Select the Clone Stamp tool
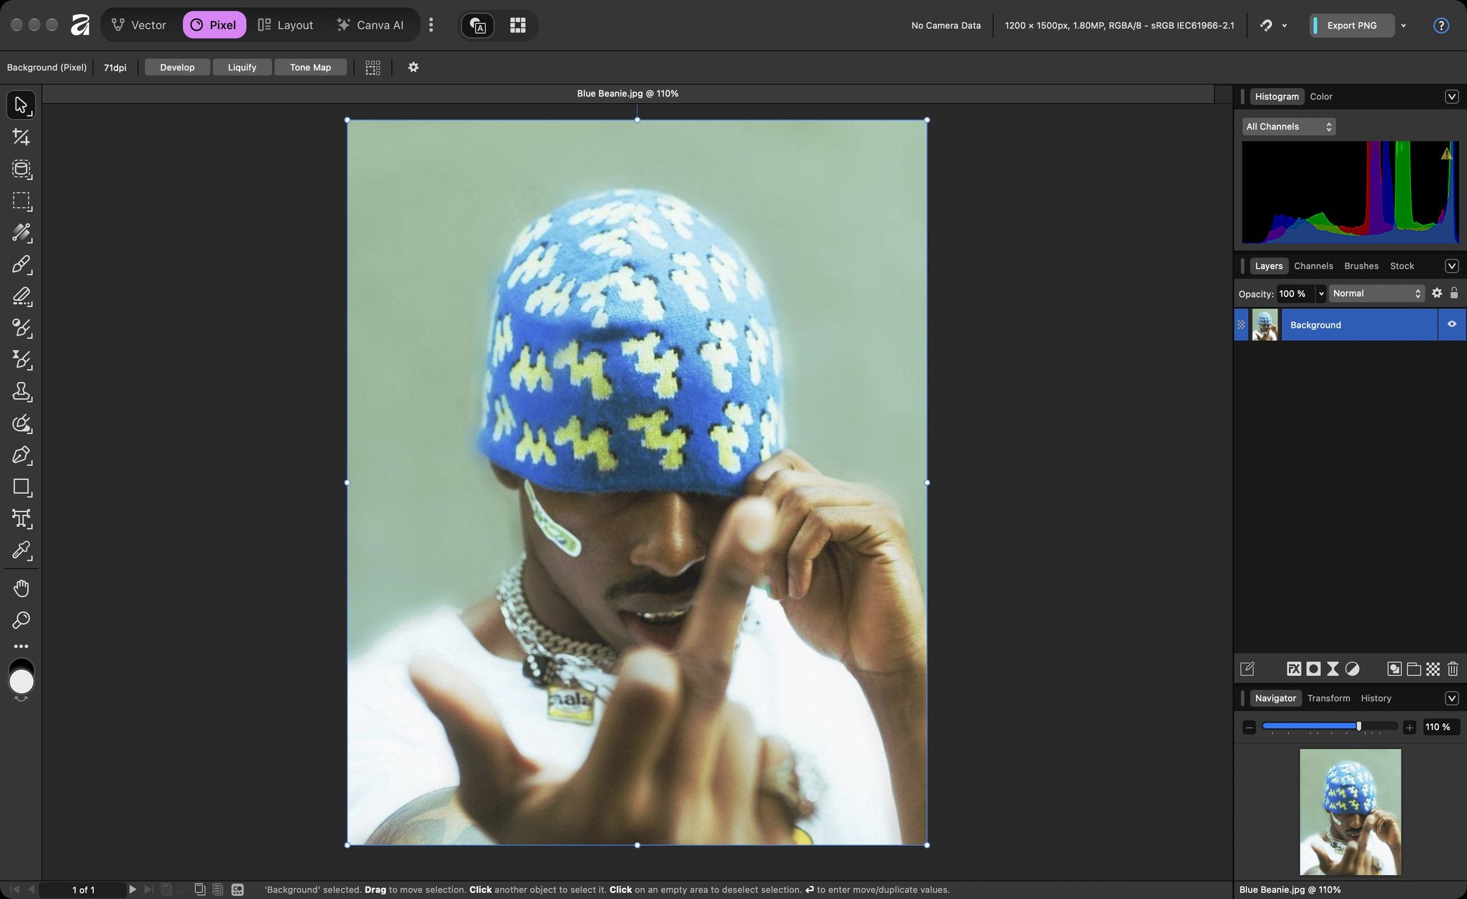Screen dimensions: 1467x899 [21, 391]
